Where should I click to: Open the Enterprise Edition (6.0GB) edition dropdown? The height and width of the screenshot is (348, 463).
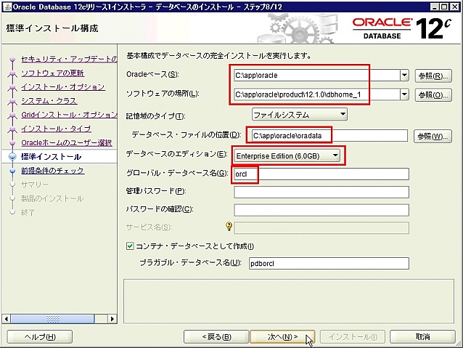tap(287, 155)
